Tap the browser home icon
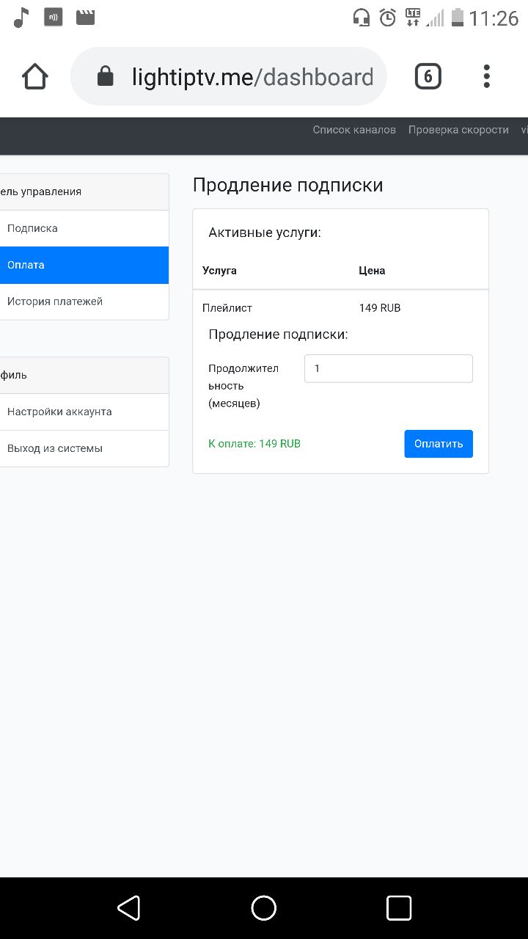528x939 pixels. click(35, 76)
